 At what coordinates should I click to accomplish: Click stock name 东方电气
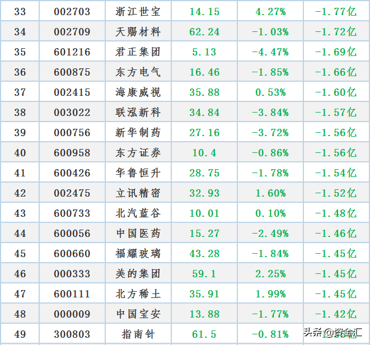click(x=138, y=72)
